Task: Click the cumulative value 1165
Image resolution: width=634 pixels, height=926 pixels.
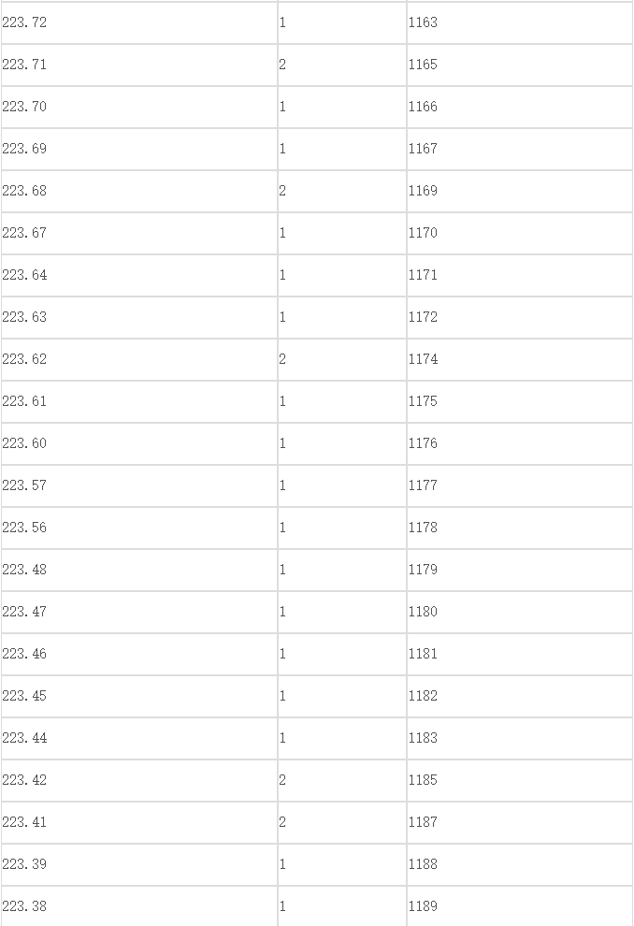Action: (520, 65)
